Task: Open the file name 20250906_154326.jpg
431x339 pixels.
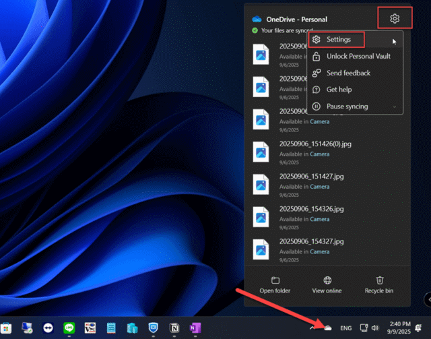Action: [311, 209]
